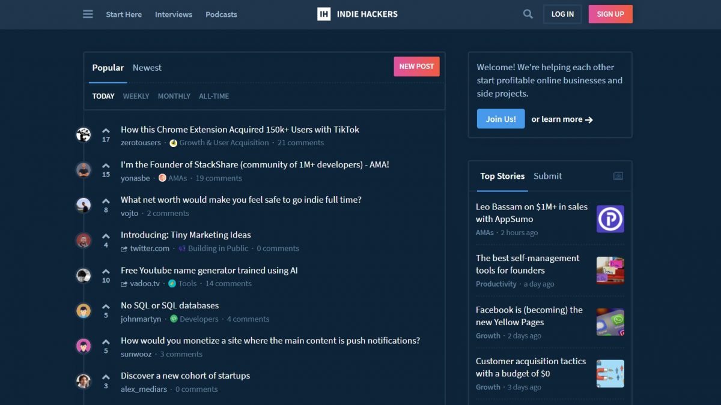Toggle the Top Stories image view icon

click(618, 176)
